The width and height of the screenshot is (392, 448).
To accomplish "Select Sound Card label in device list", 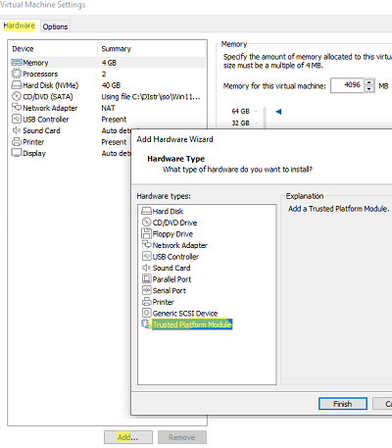I will tap(41, 130).
